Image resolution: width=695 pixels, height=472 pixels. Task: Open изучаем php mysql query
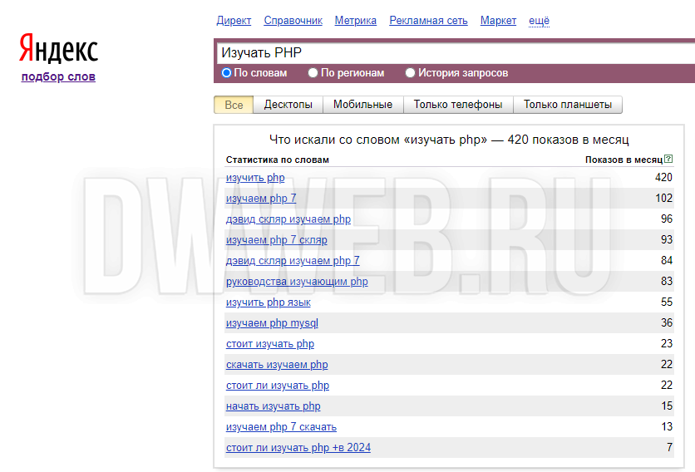click(x=272, y=323)
